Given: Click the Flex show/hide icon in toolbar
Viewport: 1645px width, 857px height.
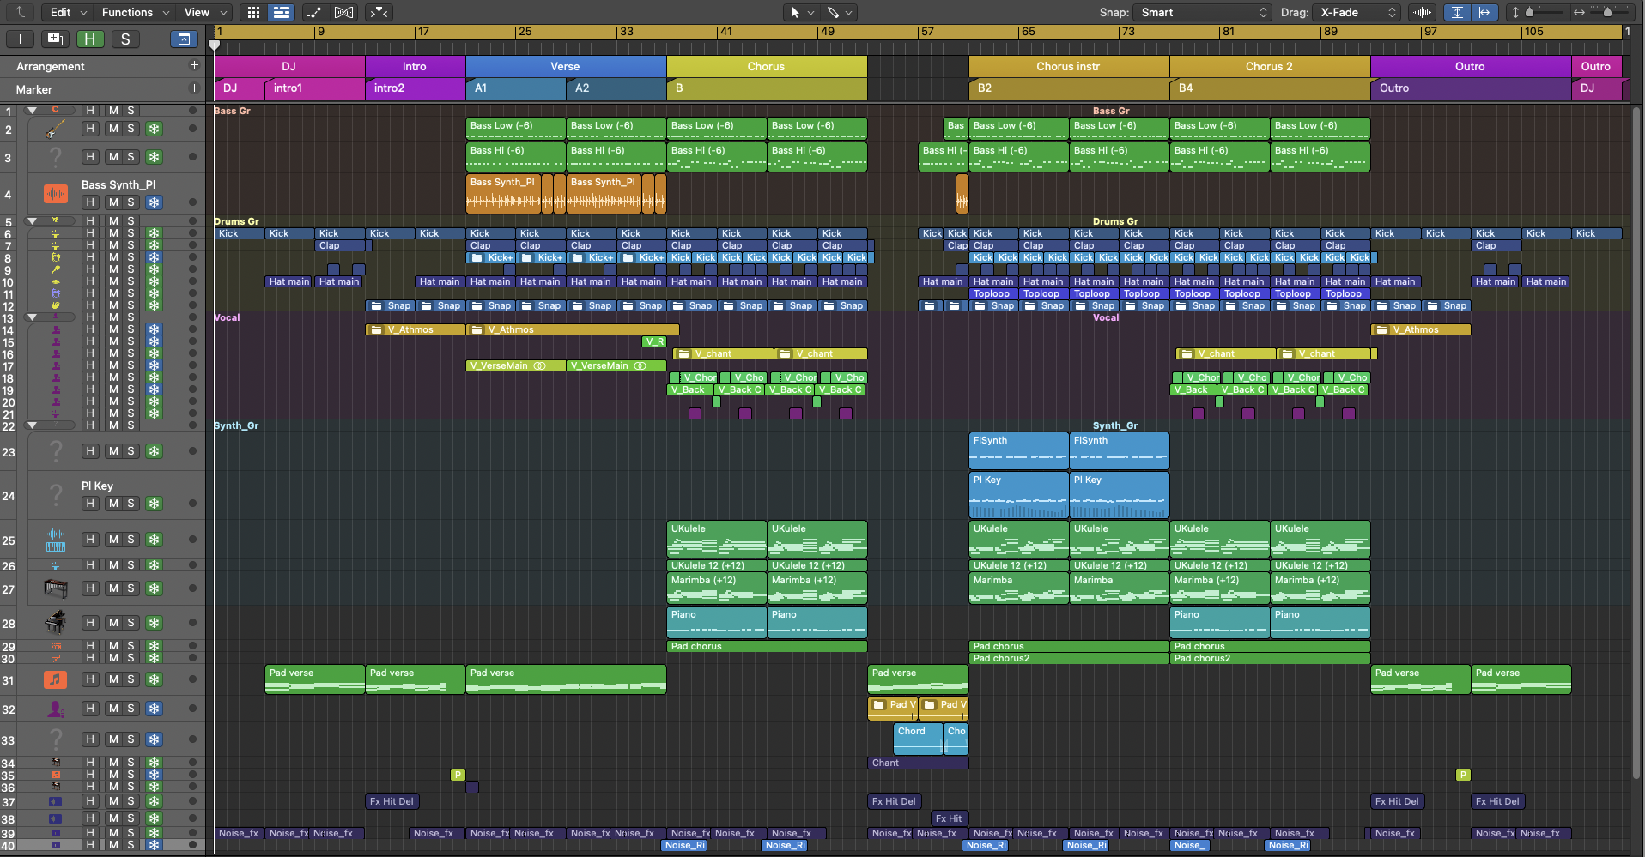Looking at the screenshot, I should (x=343, y=12).
